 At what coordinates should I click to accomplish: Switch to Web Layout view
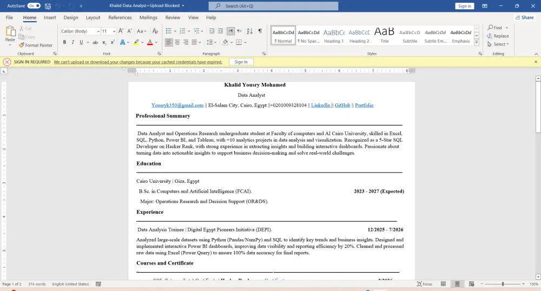pos(471,284)
